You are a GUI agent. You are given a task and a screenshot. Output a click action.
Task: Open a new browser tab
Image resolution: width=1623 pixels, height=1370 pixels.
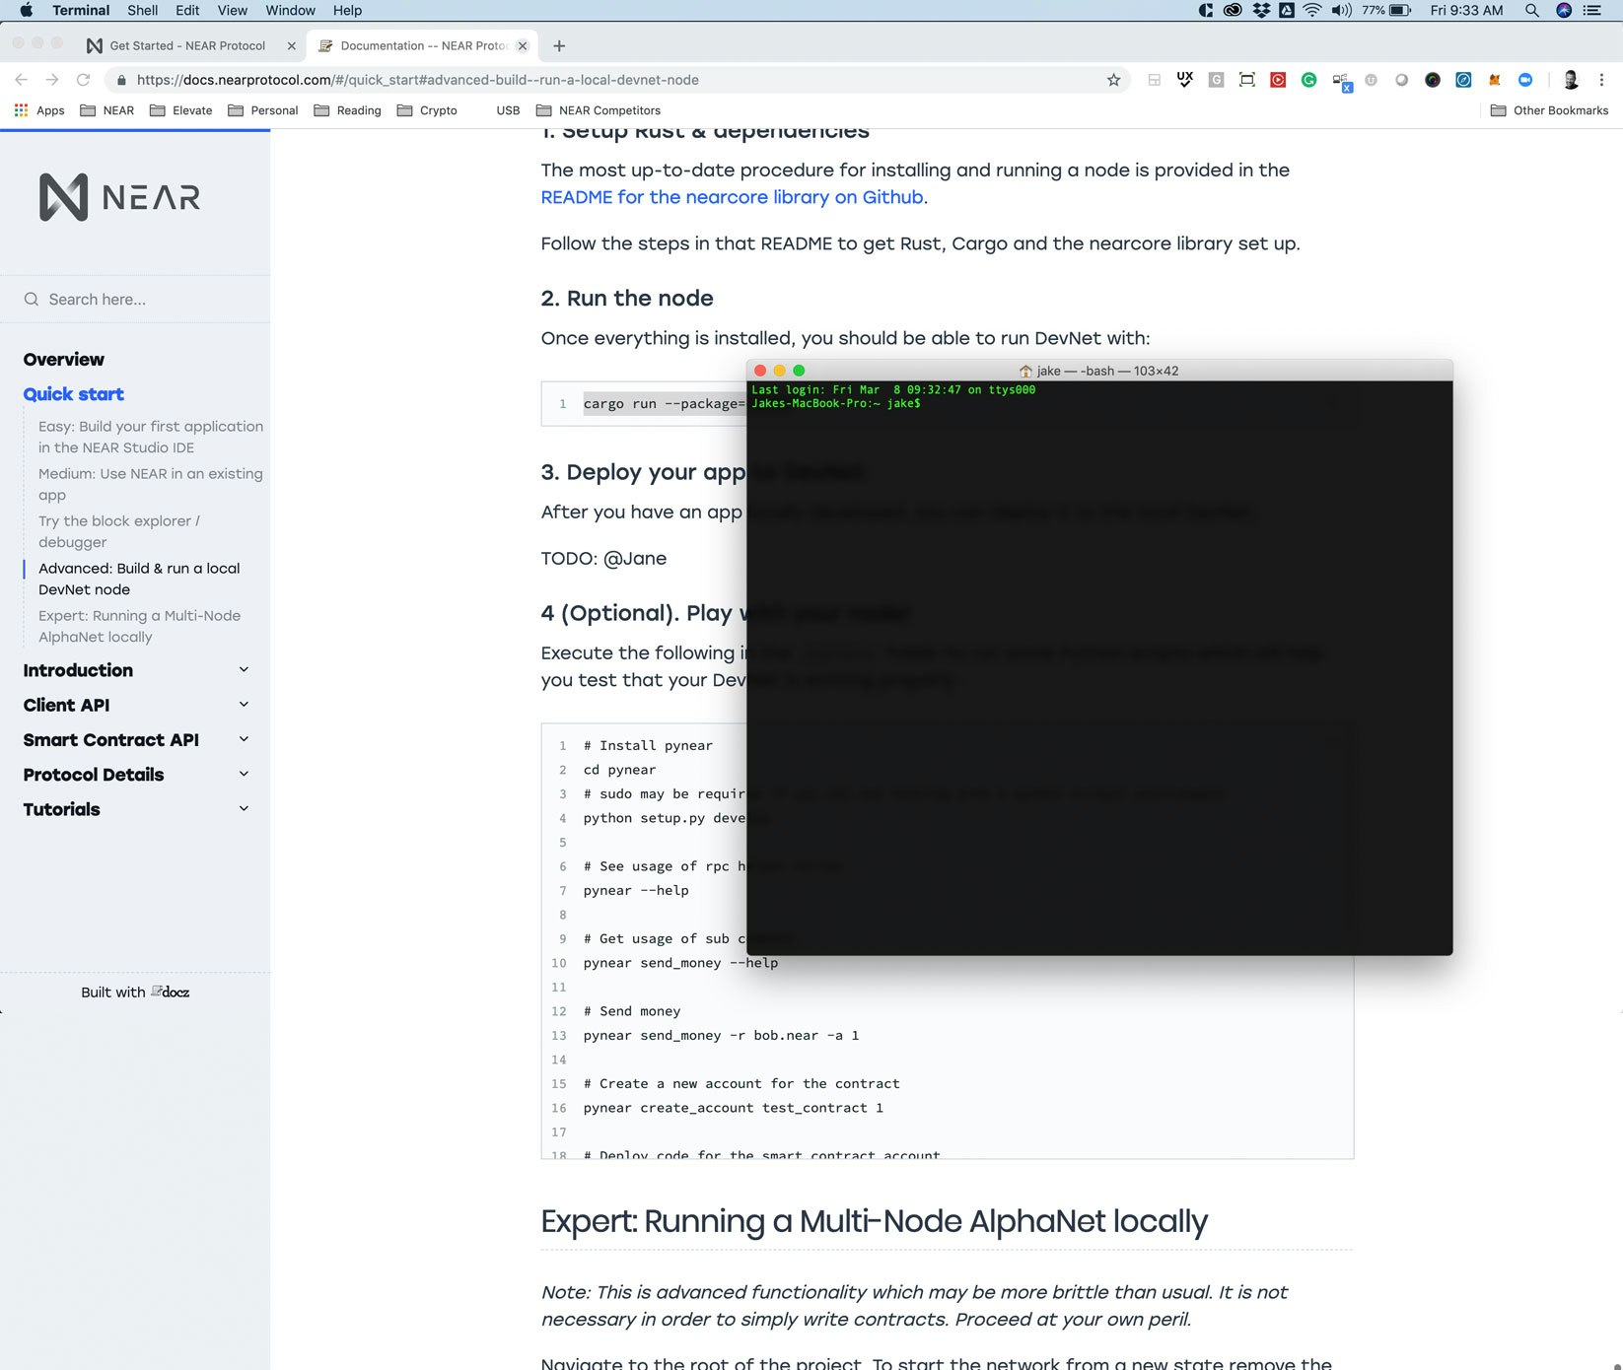tap(559, 45)
